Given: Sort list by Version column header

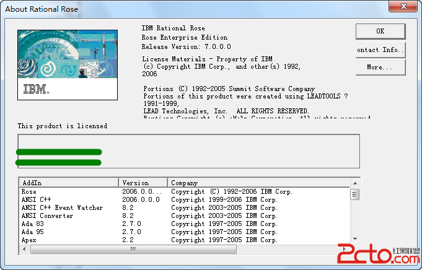Looking at the screenshot, I should click(143, 183).
